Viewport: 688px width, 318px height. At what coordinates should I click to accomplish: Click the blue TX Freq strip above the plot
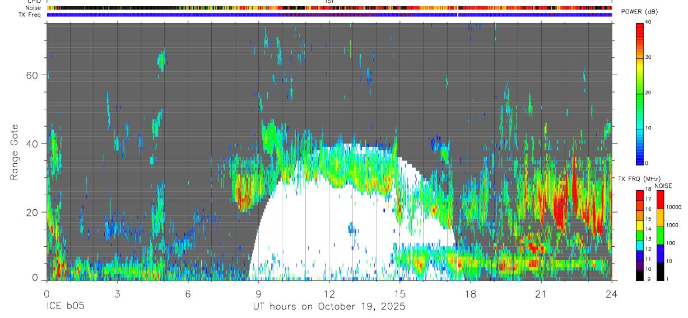pos(329,15)
